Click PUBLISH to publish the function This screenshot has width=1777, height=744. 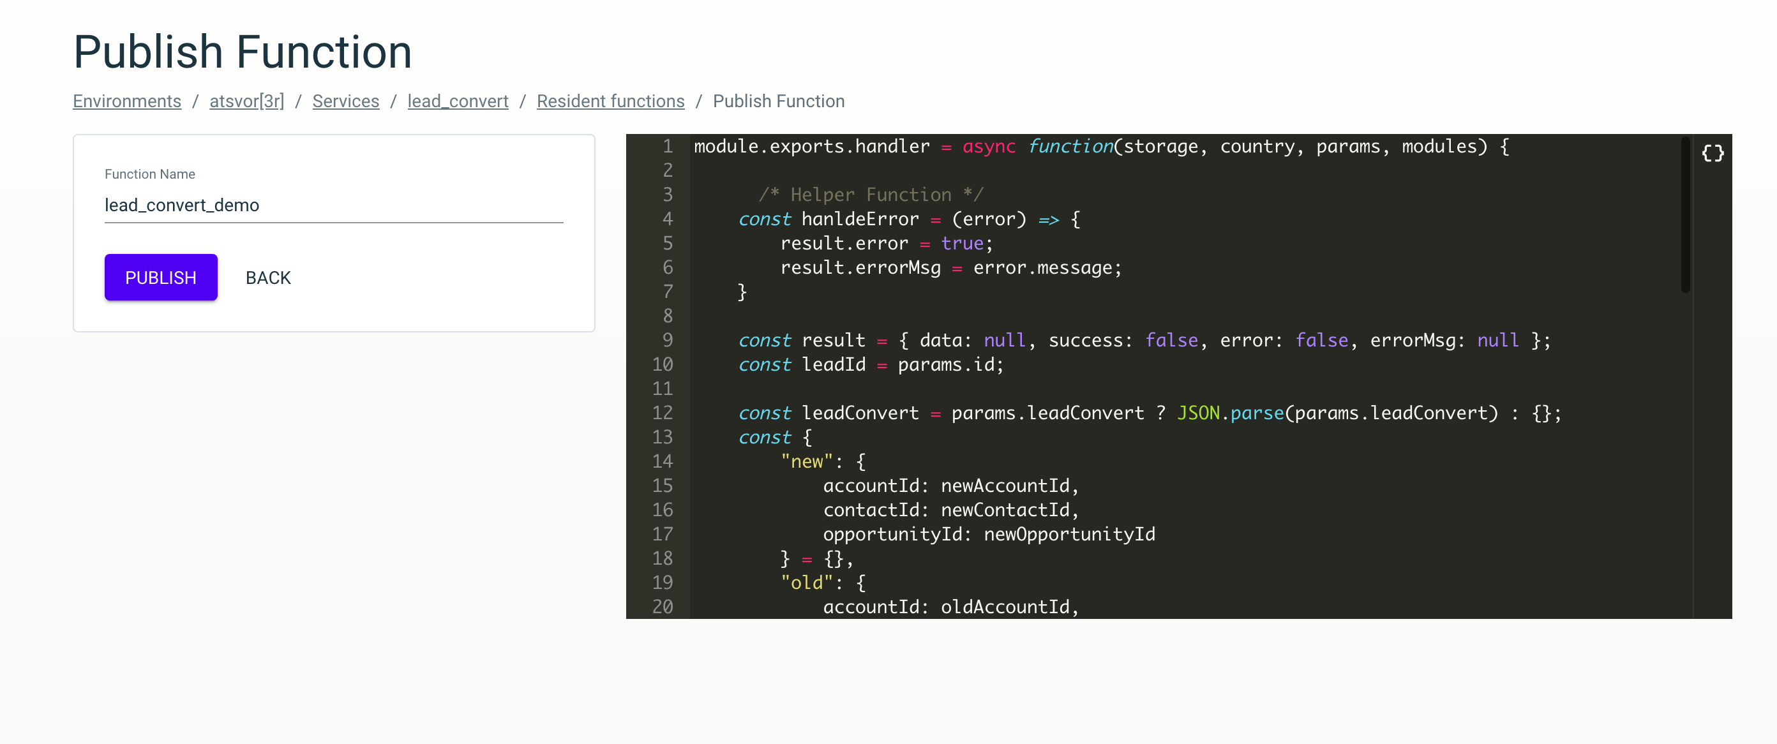click(160, 277)
